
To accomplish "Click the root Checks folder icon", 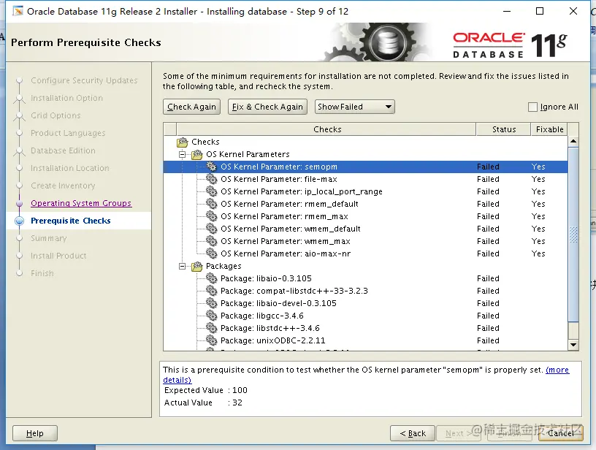I will 183,142.
